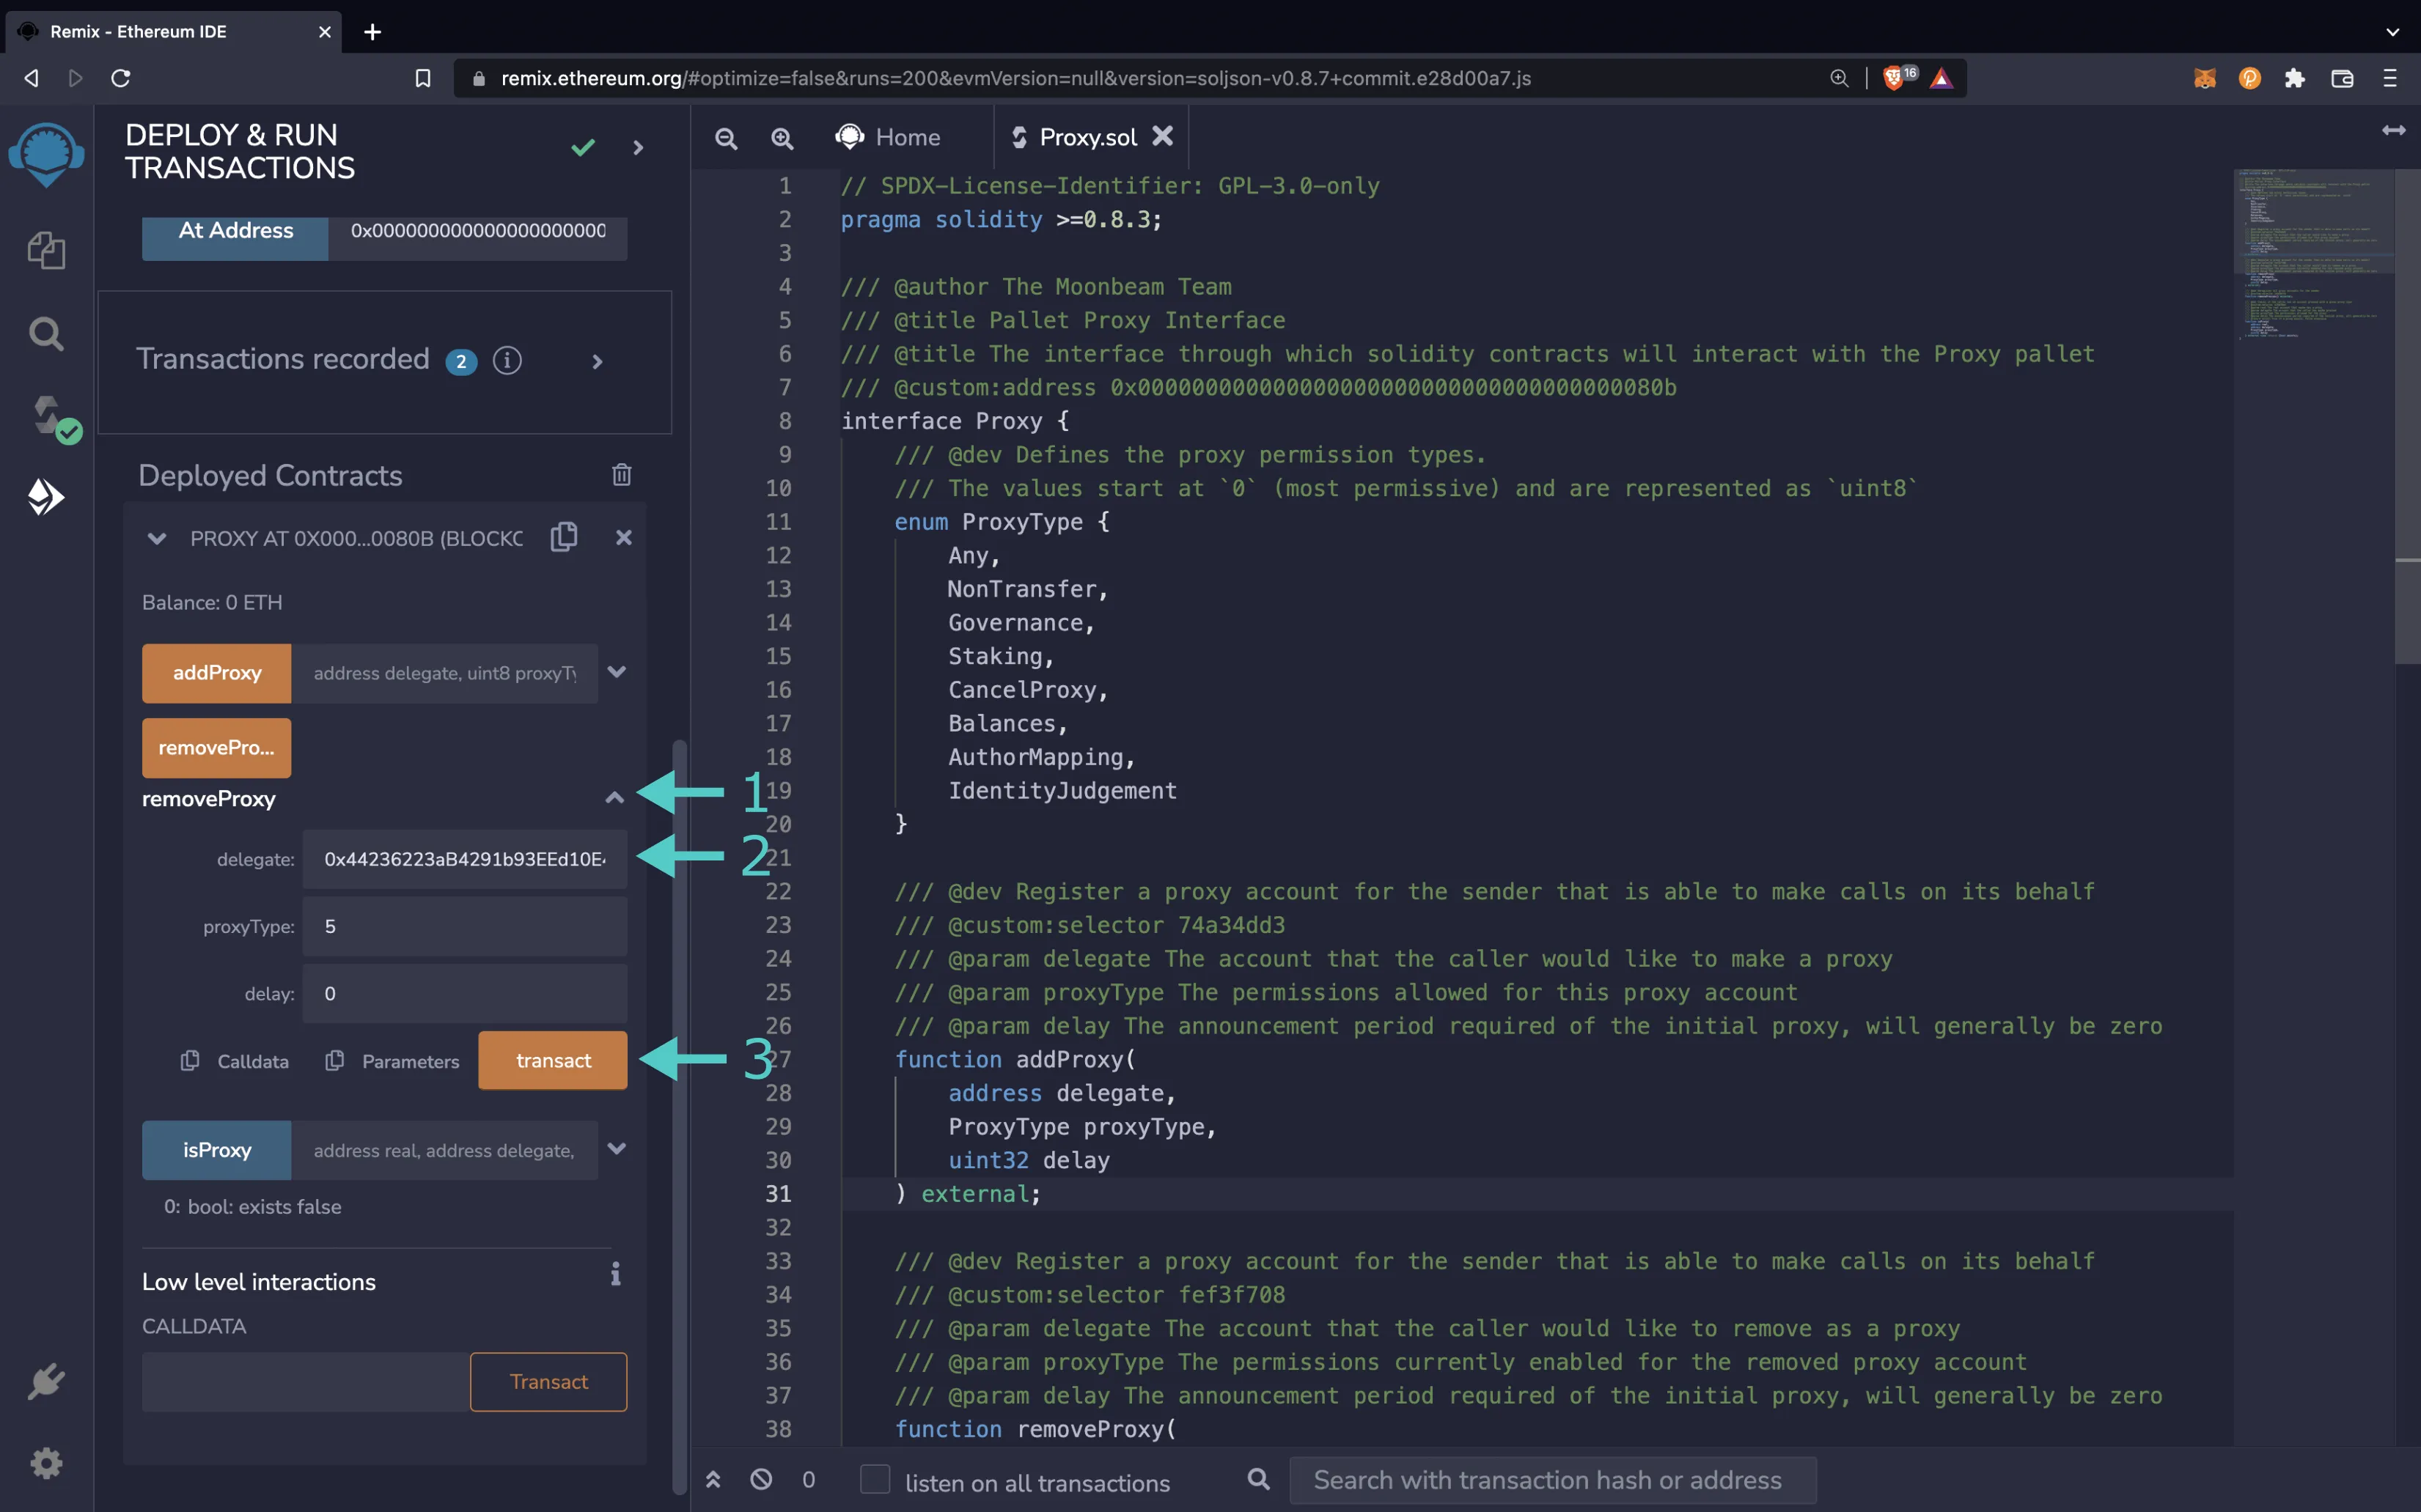Expand the isProxy function inputs
Screen dimensions: 2421x1512
coord(617,1149)
